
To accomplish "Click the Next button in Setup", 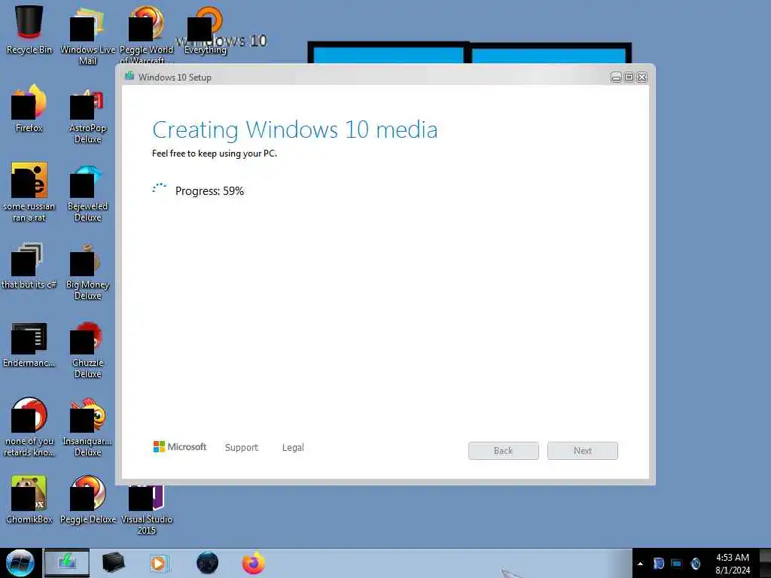I will point(583,451).
